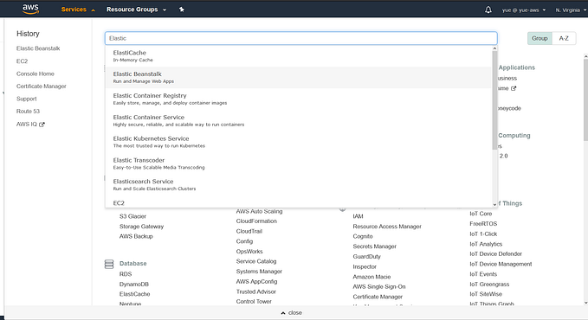The width and height of the screenshot is (588, 320).
Task: Open Systems Manager service
Action: [259, 272]
